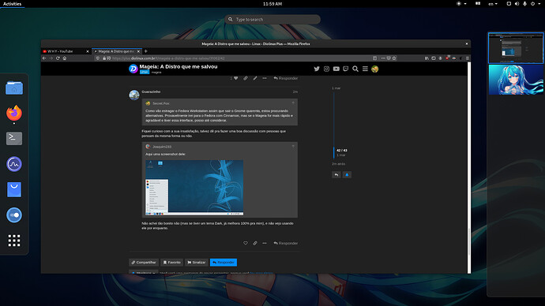Expand the Secret.Fox quote

(x=293, y=103)
